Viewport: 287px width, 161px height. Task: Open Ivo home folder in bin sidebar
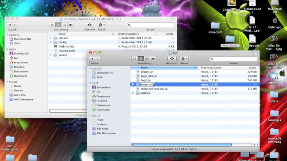point(98,92)
